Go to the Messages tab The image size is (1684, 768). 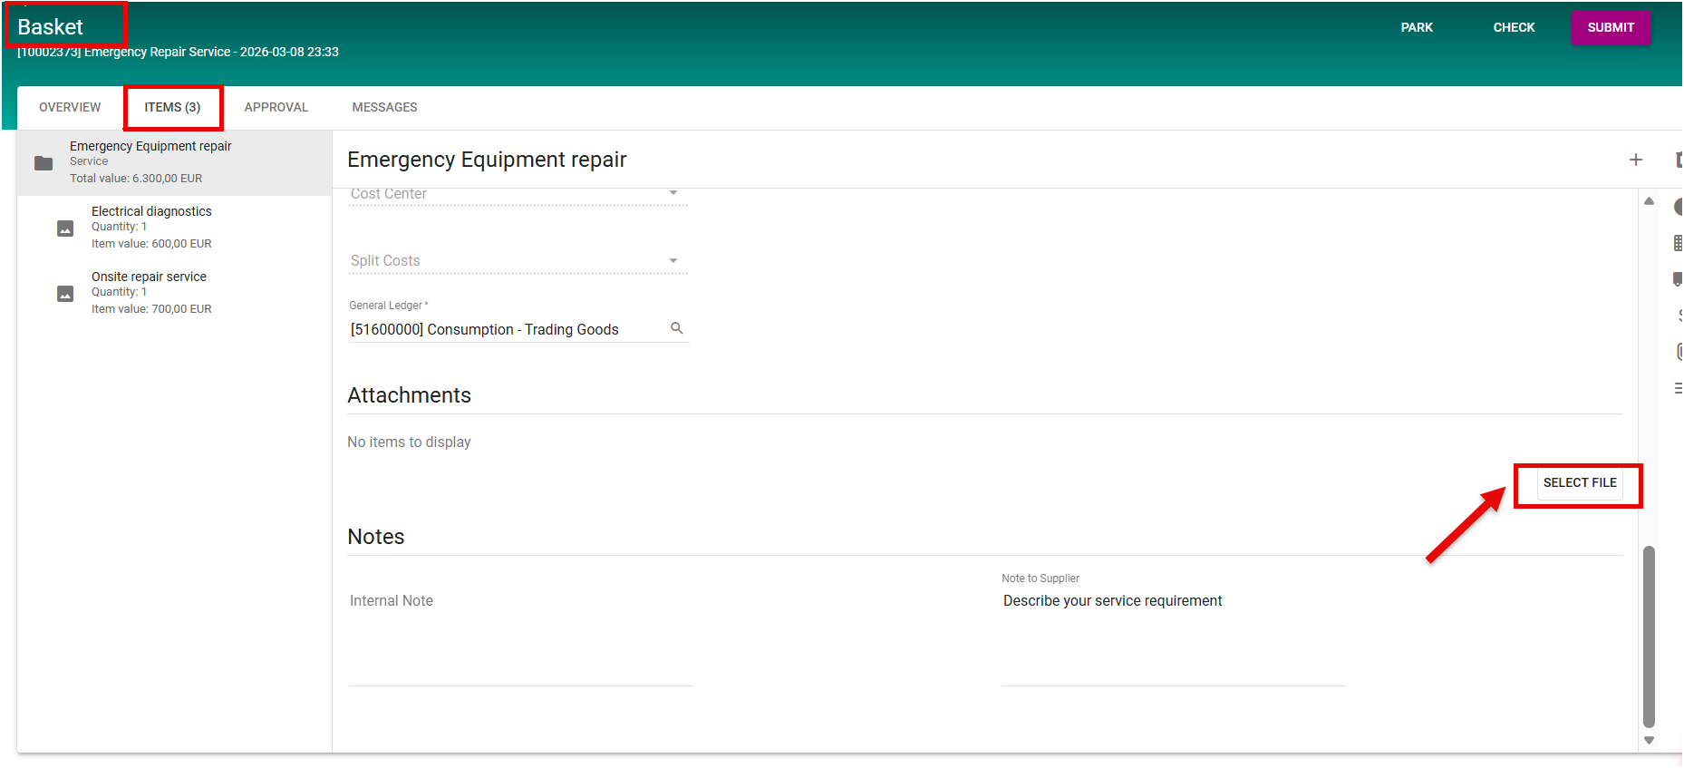pos(384,107)
